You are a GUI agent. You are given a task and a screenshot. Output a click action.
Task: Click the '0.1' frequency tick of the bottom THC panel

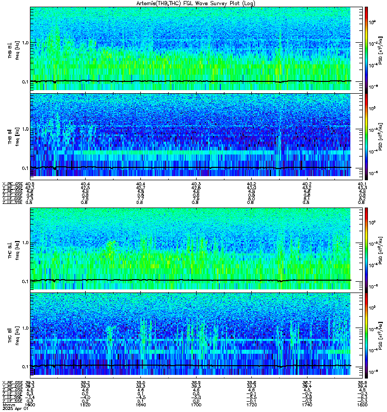(x=25, y=367)
